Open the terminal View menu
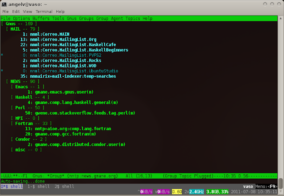Viewport: 284px width, 196px height. (x=28, y=12)
